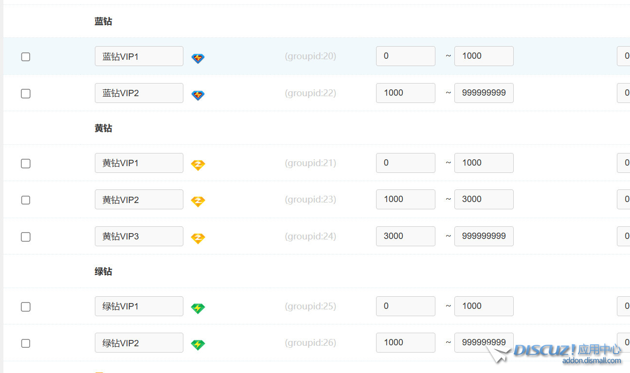Click the yellow diamond icon beside 黄钻VIP3

198,238
